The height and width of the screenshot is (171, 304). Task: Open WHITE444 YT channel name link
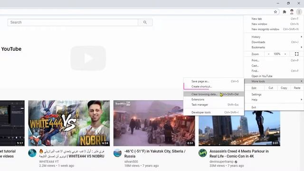(49, 161)
